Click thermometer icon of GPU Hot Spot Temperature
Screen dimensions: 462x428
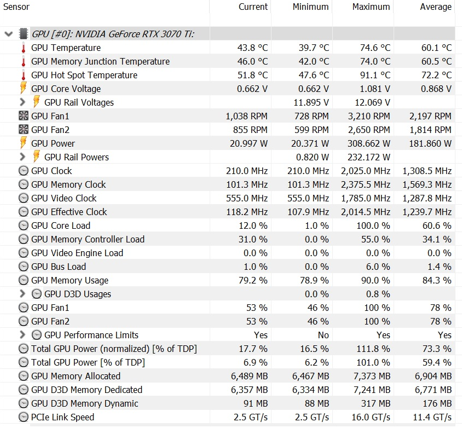pos(24,75)
